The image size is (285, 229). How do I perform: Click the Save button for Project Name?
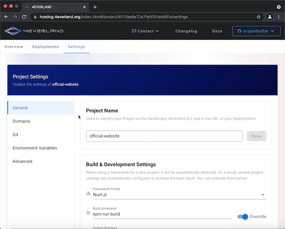point(256,136)
